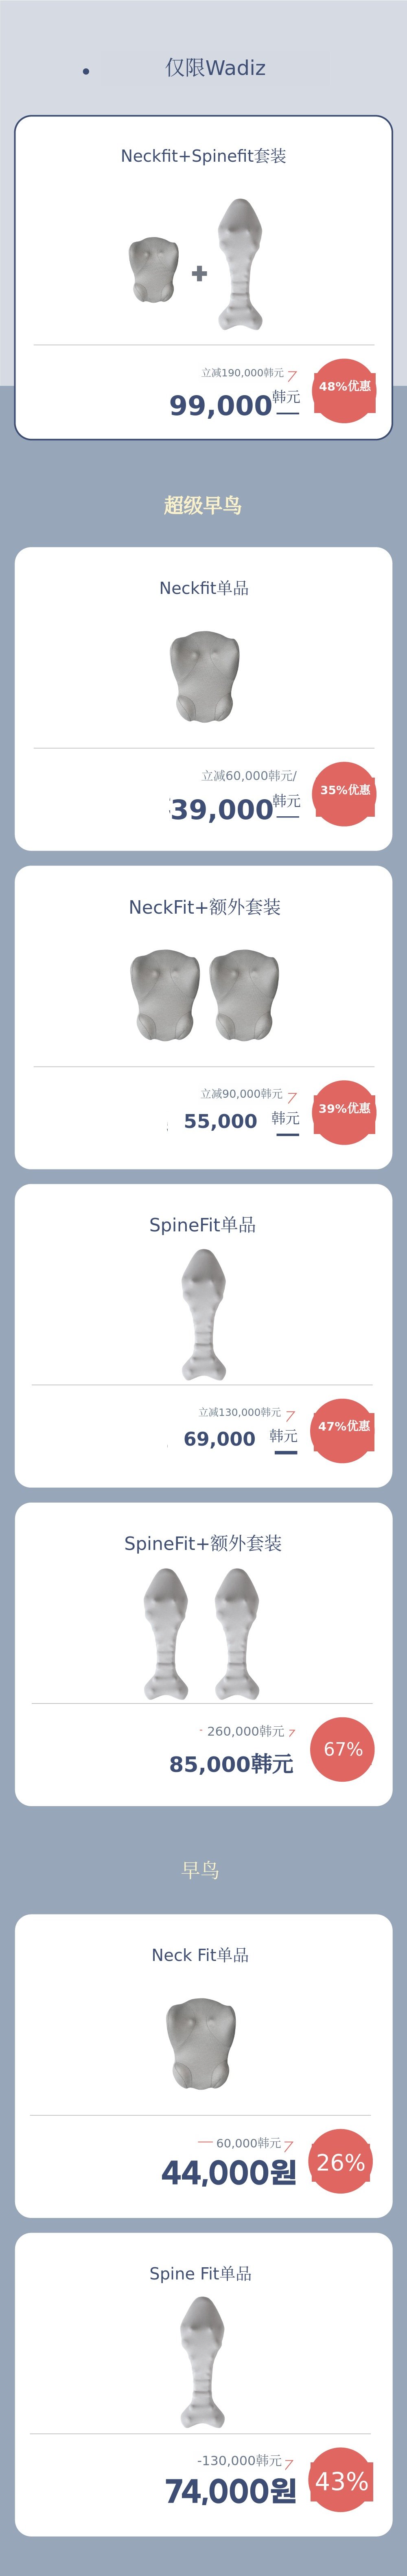Click the 39,000 Neckfit price

(x=222, y=809)
